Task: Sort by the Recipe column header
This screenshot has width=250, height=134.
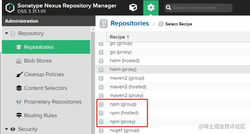Action: pos(120,37)
